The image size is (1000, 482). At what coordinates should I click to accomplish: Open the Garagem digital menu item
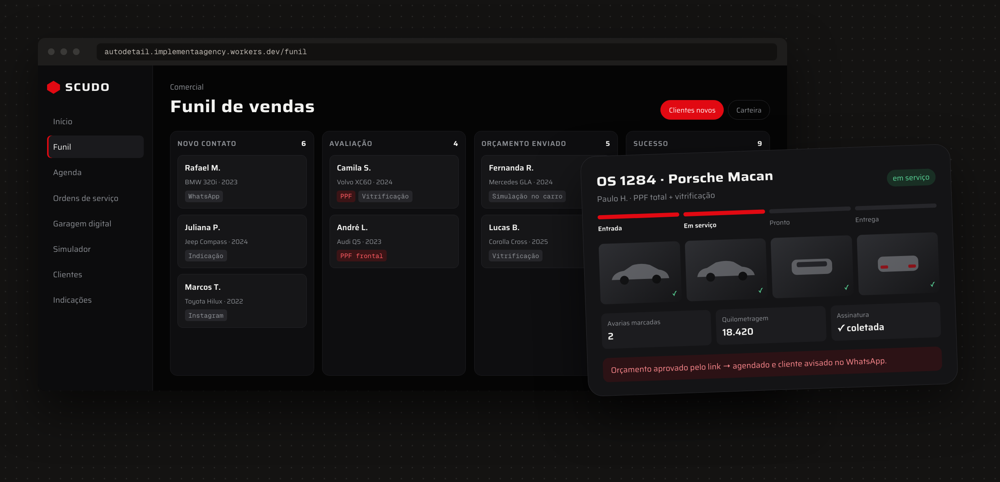[x=82, y=223]
